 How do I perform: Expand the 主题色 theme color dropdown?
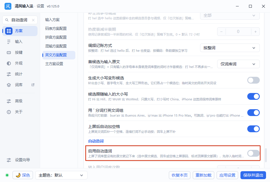[61, 175]
